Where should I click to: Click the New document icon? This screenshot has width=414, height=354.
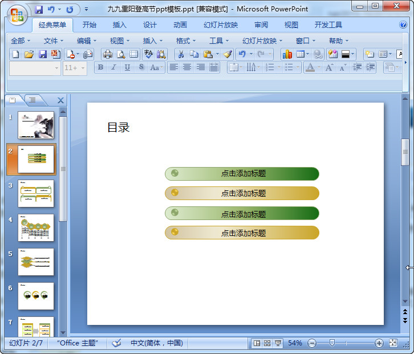16,54
